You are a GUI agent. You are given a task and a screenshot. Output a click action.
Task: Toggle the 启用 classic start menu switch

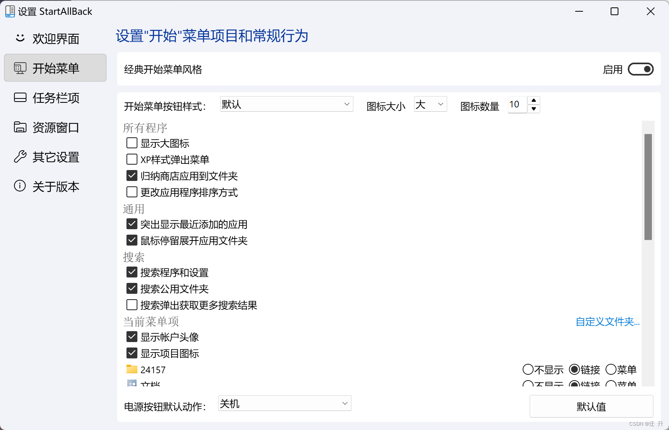(641, 69)
